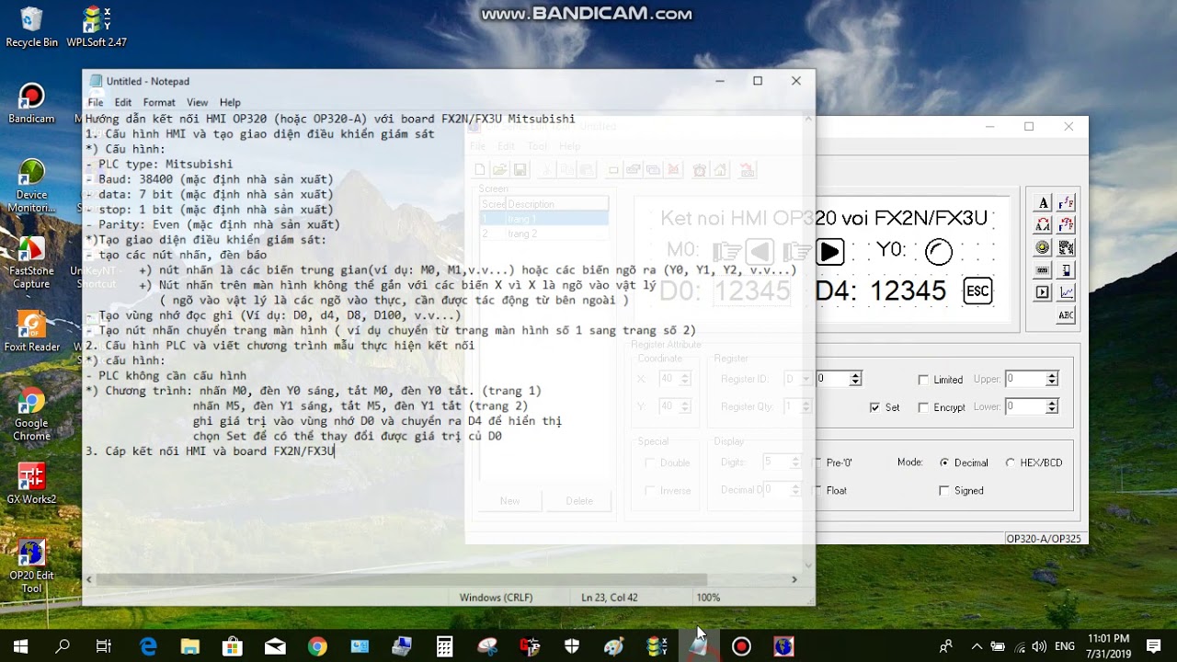Select the trend chart tool icon
The height and width of the screenshot is (662, 1177).
point(1067,292)
